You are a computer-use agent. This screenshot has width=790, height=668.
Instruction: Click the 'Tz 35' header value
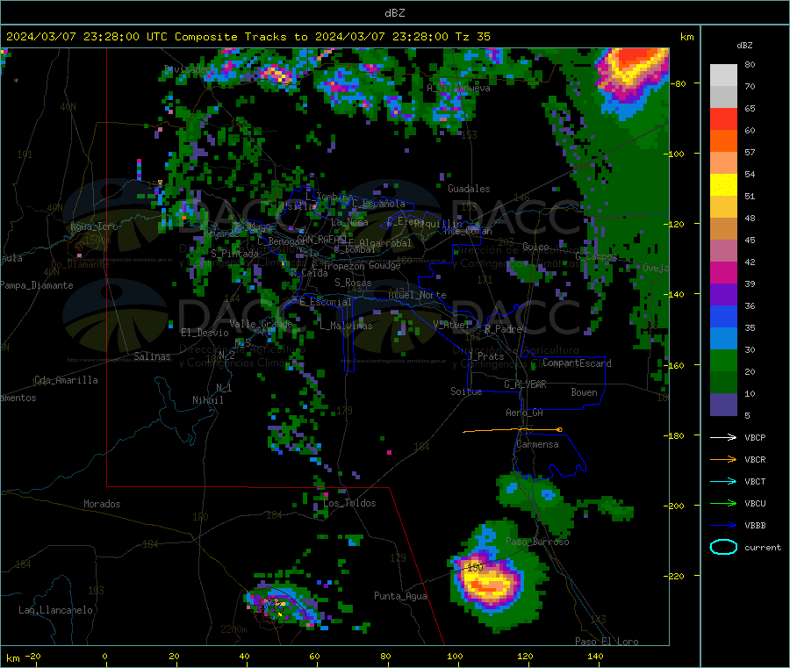(472, 37)
